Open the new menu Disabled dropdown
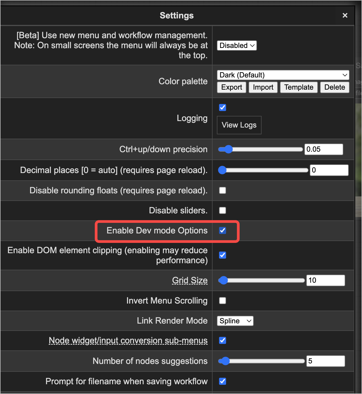This screenshot has height=394, width=362. click(237, 45)
